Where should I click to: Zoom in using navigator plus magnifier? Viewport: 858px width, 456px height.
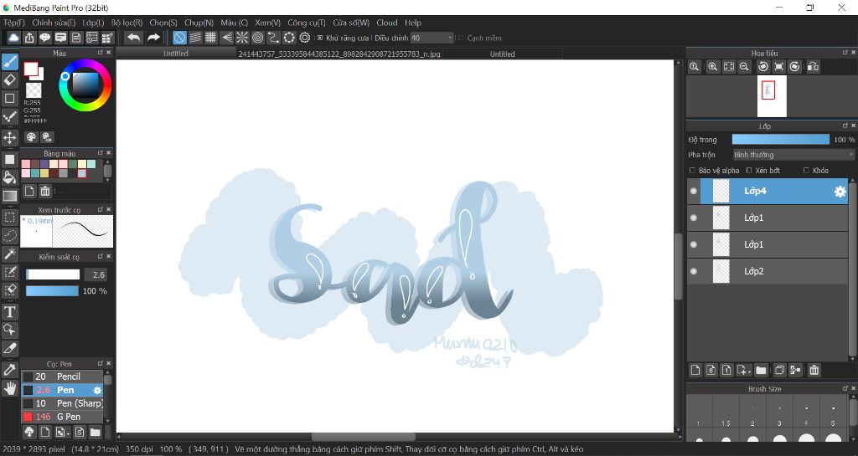click(x=712, y=67)
